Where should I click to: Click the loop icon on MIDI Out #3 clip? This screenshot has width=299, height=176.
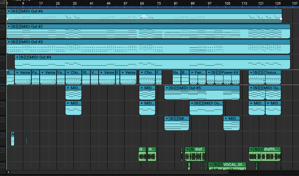point(18,42)
